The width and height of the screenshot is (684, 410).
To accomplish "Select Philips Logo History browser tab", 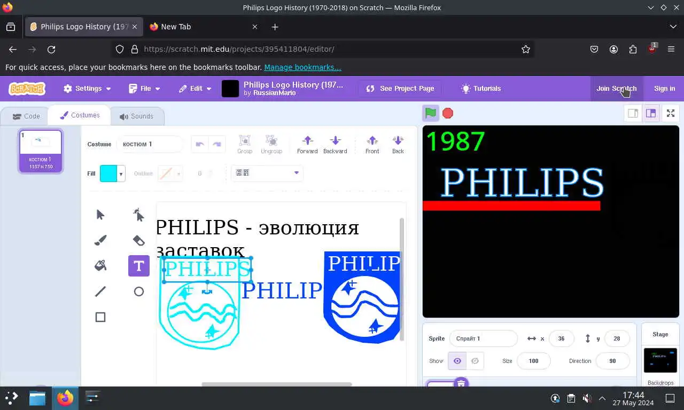I will click(x=83, y=27).
